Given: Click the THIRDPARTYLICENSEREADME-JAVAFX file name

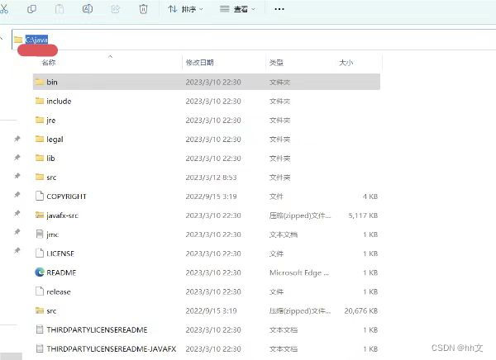Looking at the screenshot, I should 112,348.
